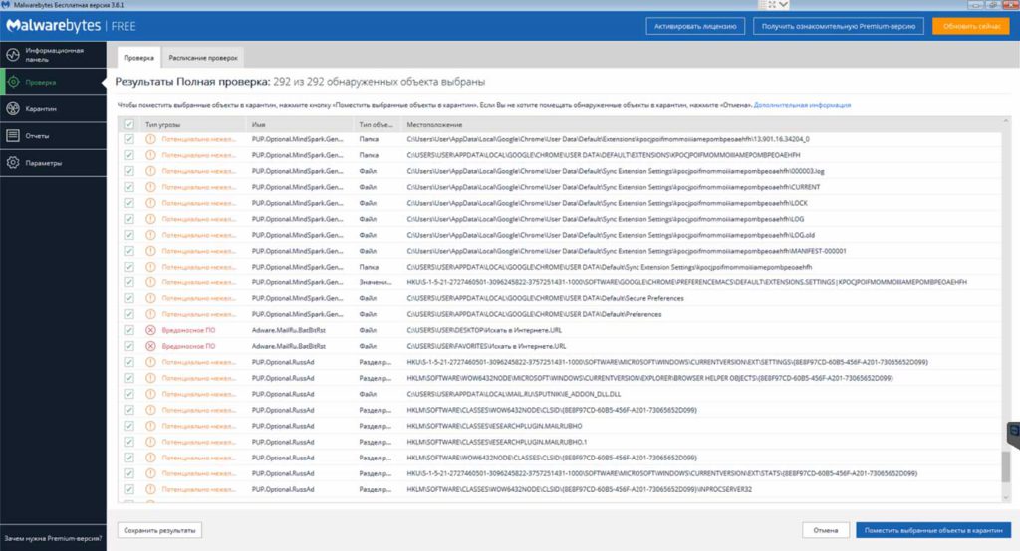
Task: Click Активировать лицензию button
Action: click(695, 26)
